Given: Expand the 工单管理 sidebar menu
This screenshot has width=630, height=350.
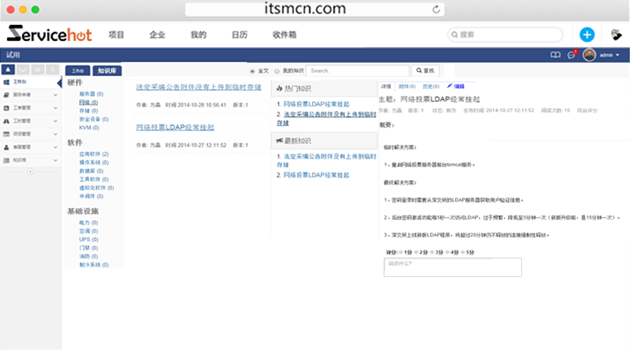Looking at the screenshot, I should click(x=55, y=108).
